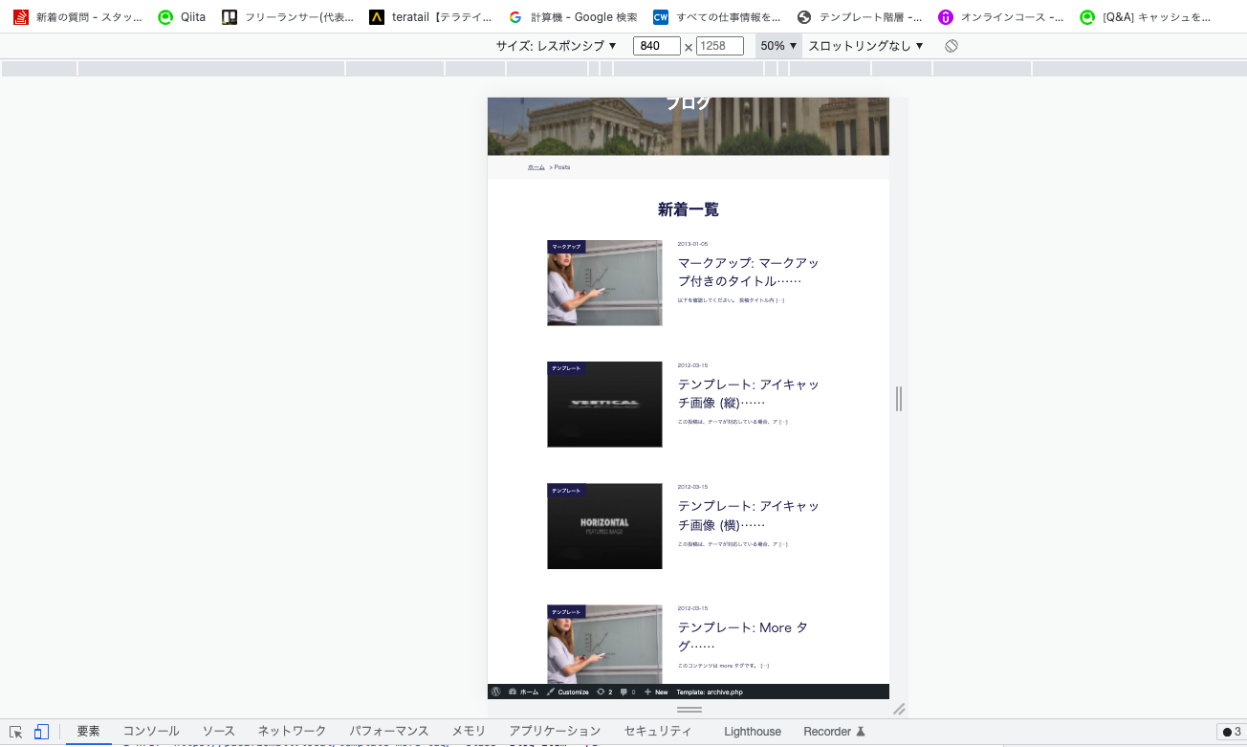Select the inspect element picker tool
This screenshot has width=1247, height=747.
(x=16, y=731)
